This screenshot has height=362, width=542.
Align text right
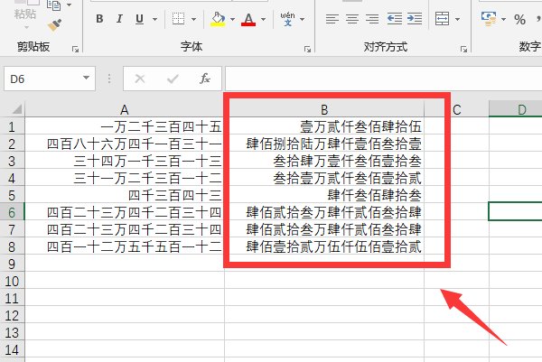coord(372,19)
